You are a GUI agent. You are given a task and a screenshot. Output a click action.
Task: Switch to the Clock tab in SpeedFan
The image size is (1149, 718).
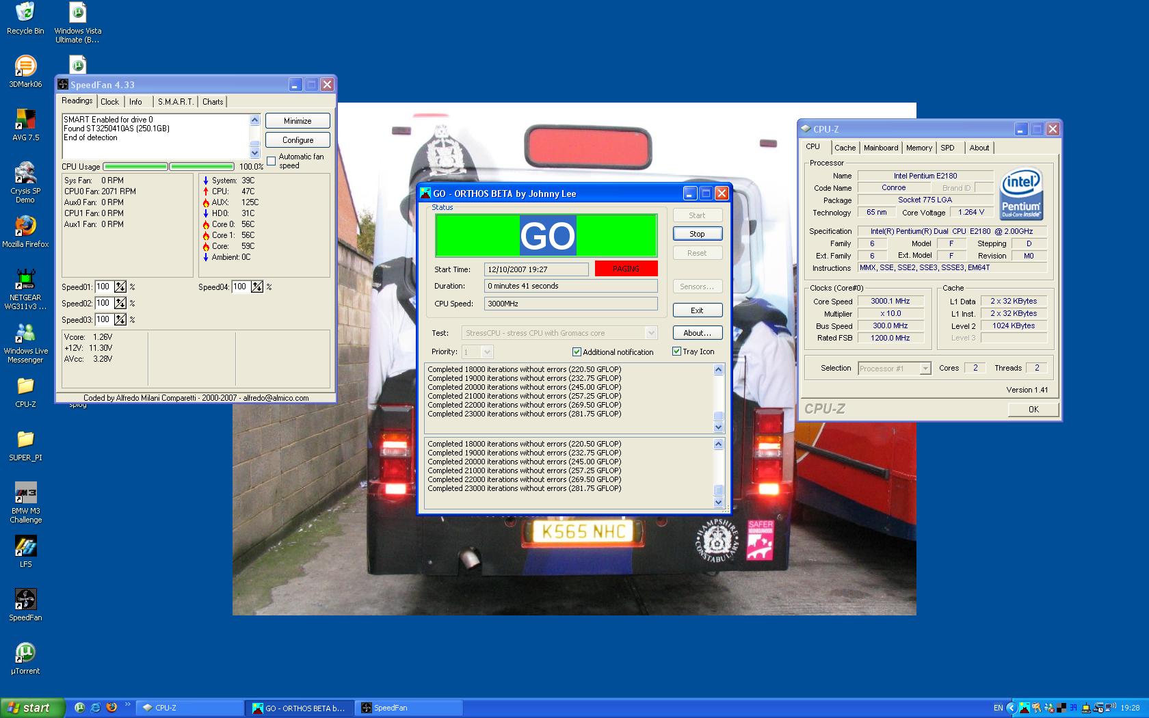(109, 102)
